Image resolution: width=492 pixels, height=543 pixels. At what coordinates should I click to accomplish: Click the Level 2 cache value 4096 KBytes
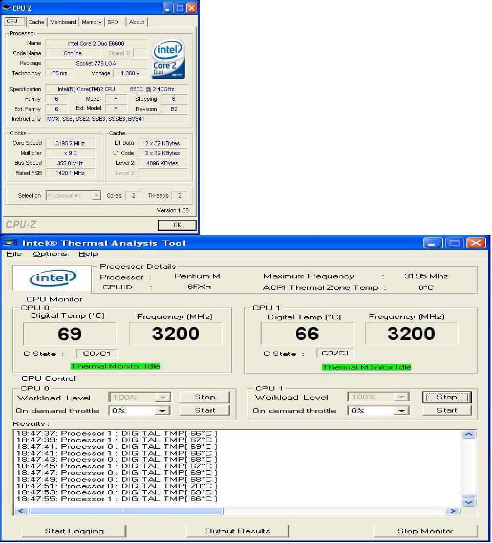(x=162, y=163)
